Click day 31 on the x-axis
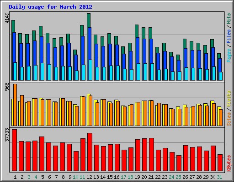Viewport: 234px width, 182px height. tap(219, 177)
